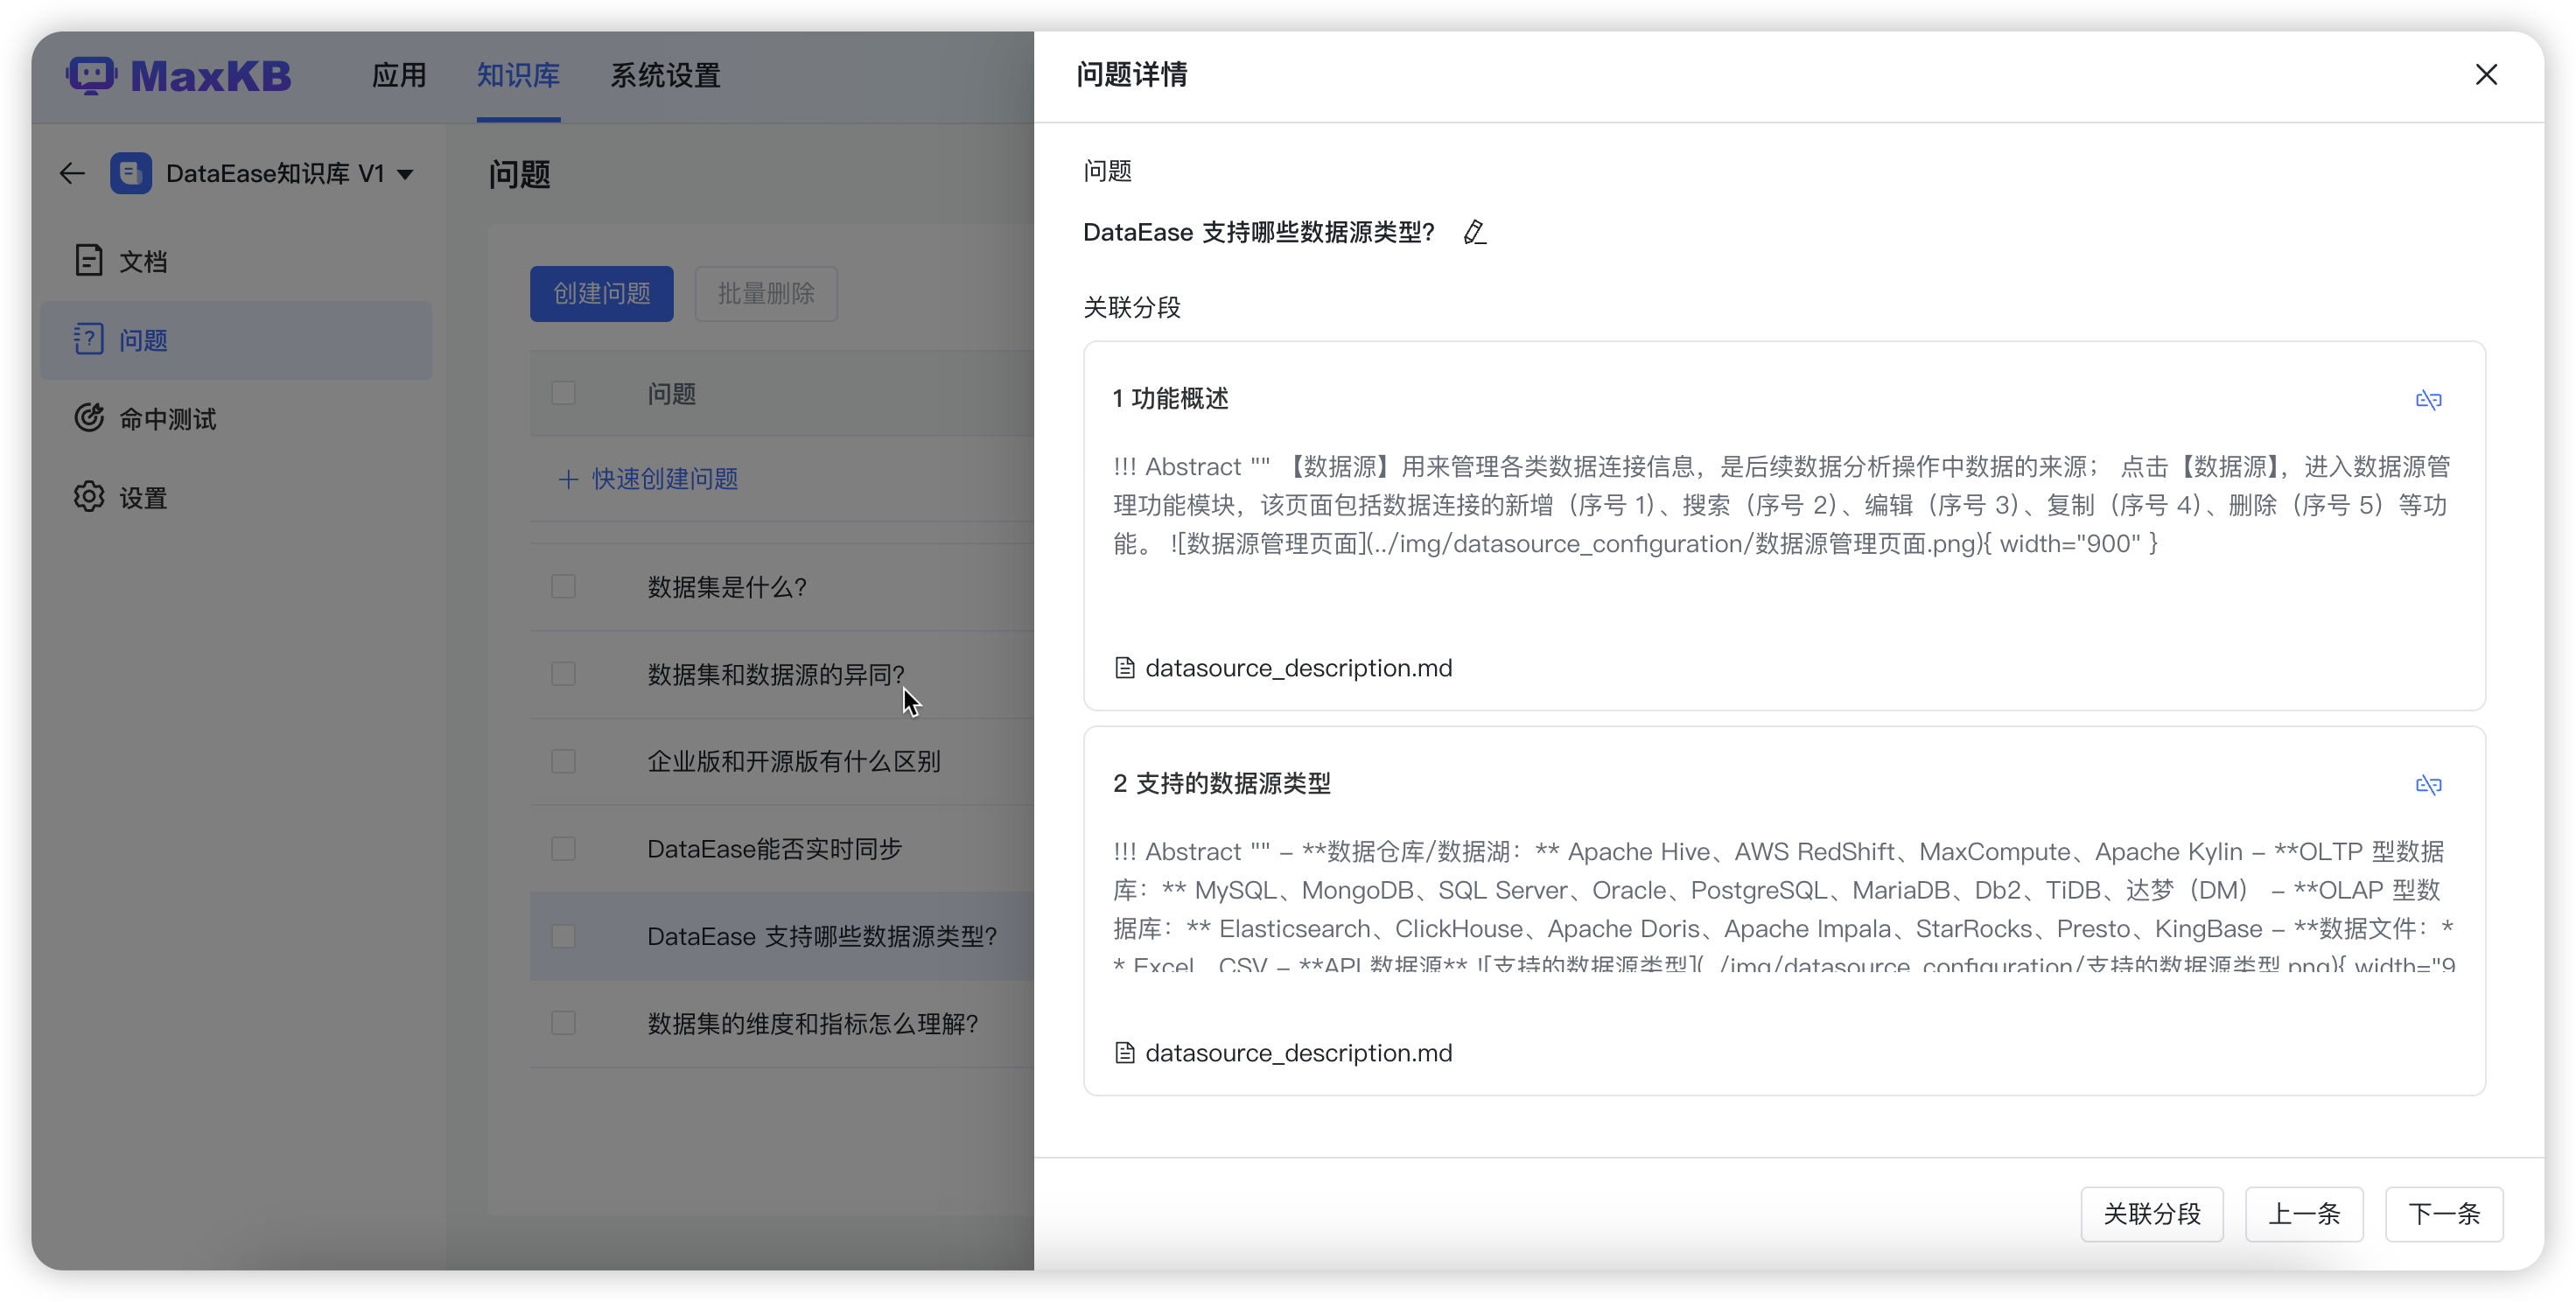Expand the DataEase知识库 V1 dropdown
The image size is (2576, 1302).
point(404,173)
